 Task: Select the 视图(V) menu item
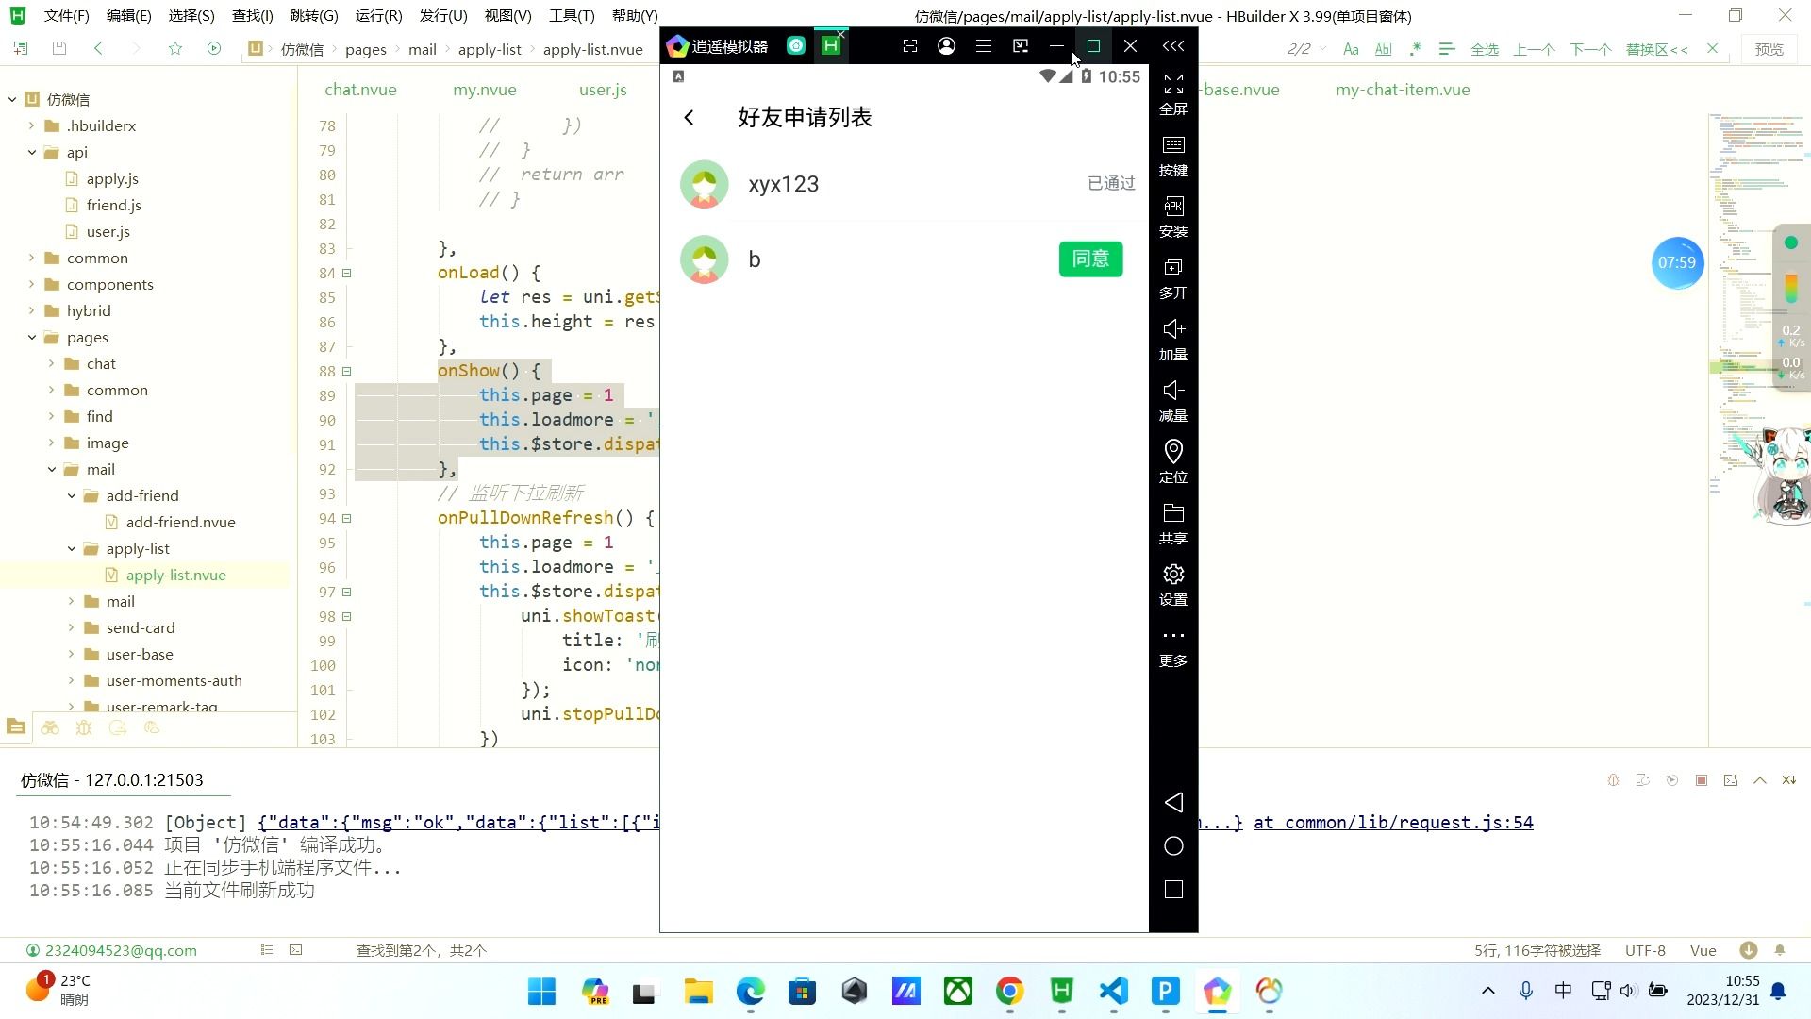tap(507, 15)
